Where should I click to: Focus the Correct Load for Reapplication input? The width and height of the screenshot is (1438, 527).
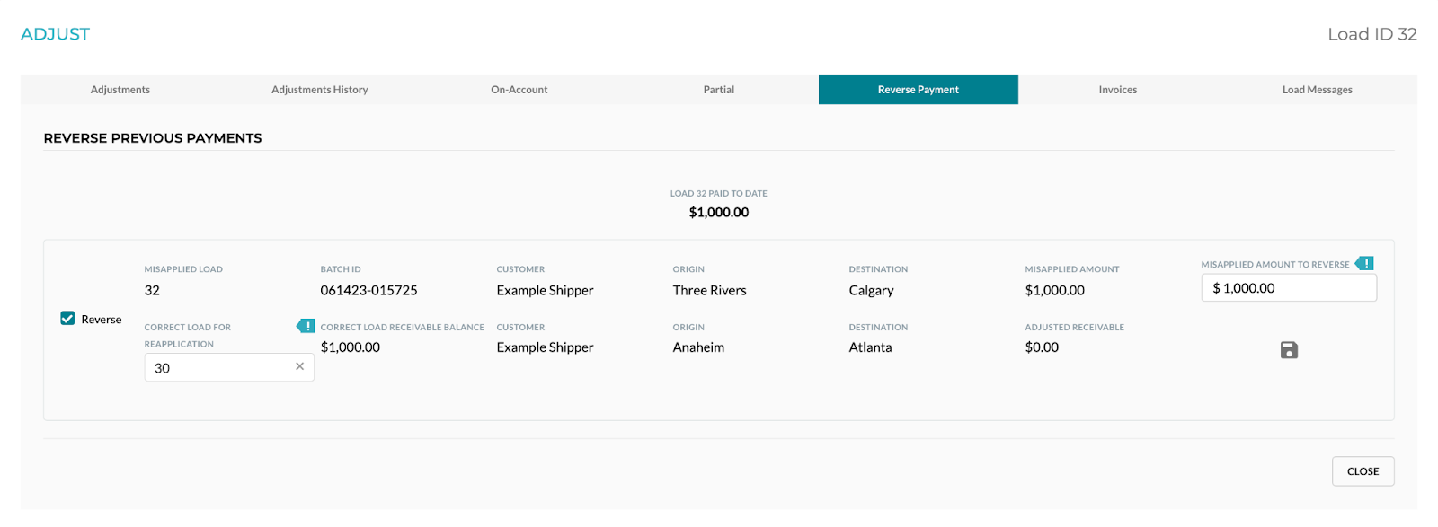[220, 368]
